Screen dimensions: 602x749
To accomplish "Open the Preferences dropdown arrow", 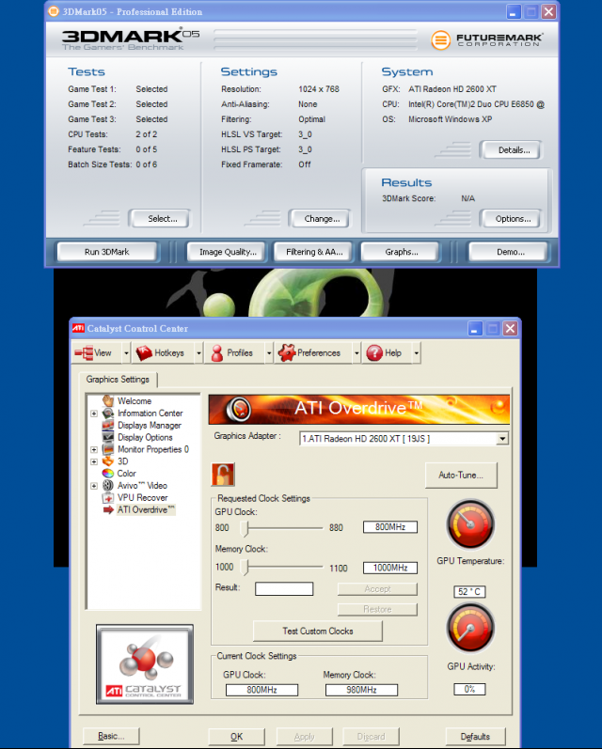I will (x=356, y=353).
